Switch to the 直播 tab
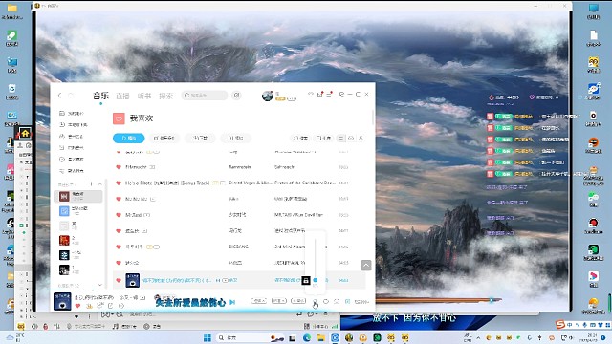This screenshot has width=612, height=344. point(122,96)
